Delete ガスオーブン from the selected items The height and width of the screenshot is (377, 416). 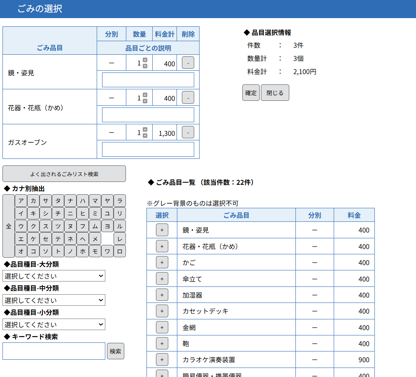point(188,133)
